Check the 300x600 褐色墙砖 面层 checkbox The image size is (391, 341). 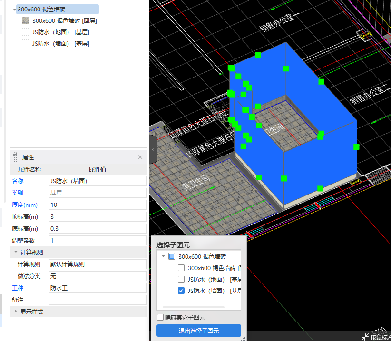(181, 268)
